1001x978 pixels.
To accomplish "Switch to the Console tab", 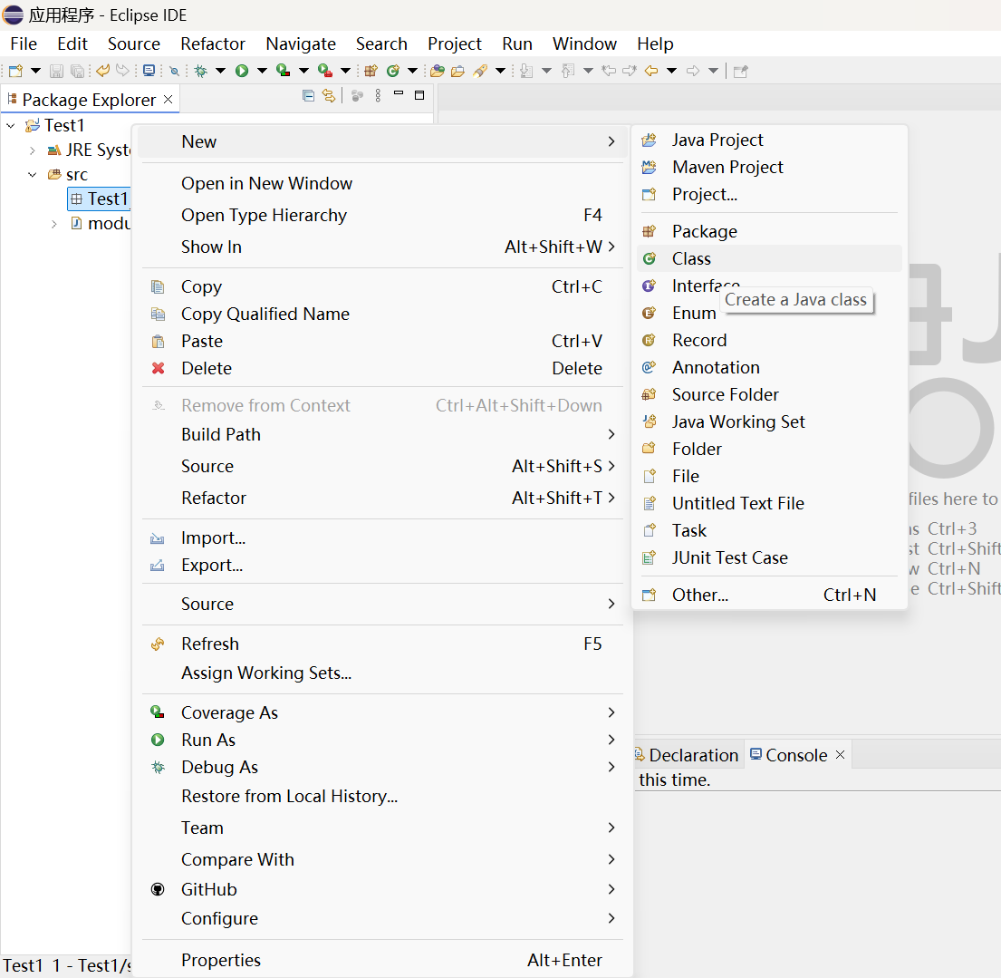I will pos(795,755).
